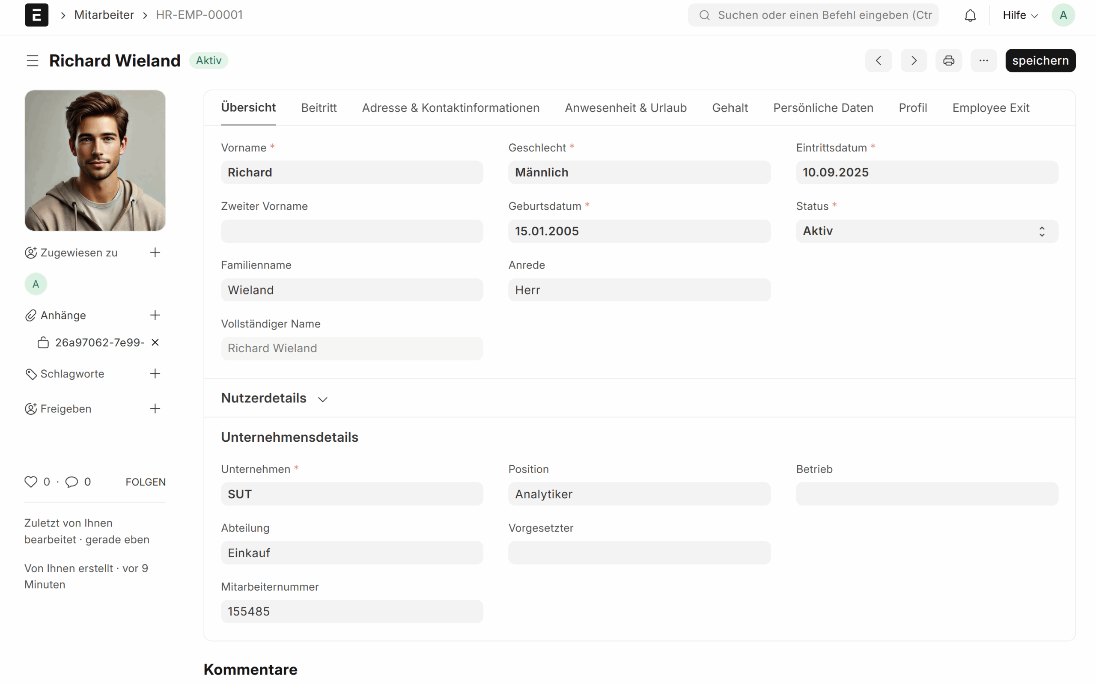1096x684 pixels.
Task: Click FOLGEN to follow this document
Action: 145,482
